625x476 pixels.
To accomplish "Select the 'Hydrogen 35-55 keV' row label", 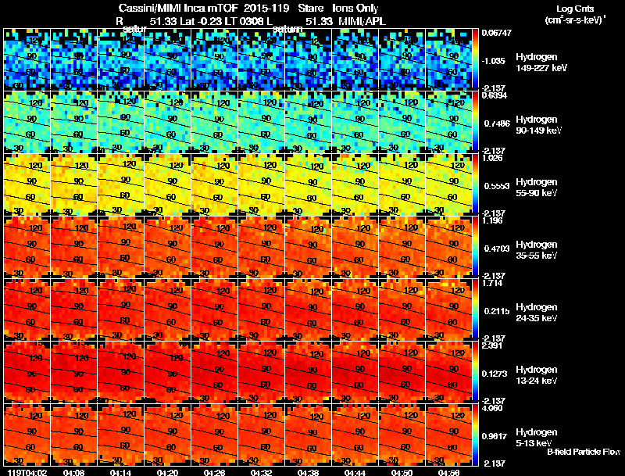I will pyautogui.click(x=537, y=250).
